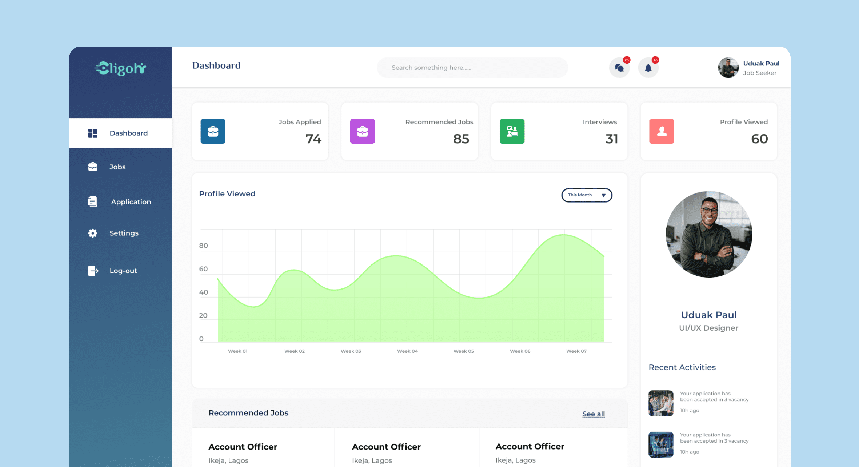This screenshot has width=859, height=467.
Task: Click the This Month dropdown arrow
Action: (603, 195)
